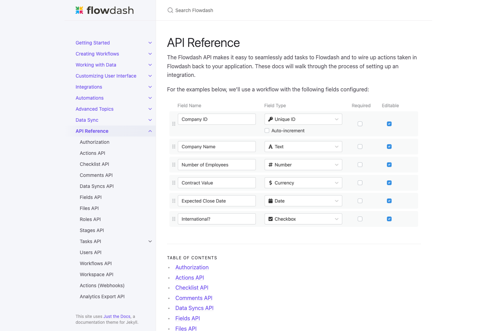Click the key icon in Unique ID selector
Viewport: 497px width, 331px height.
point(271,119)
